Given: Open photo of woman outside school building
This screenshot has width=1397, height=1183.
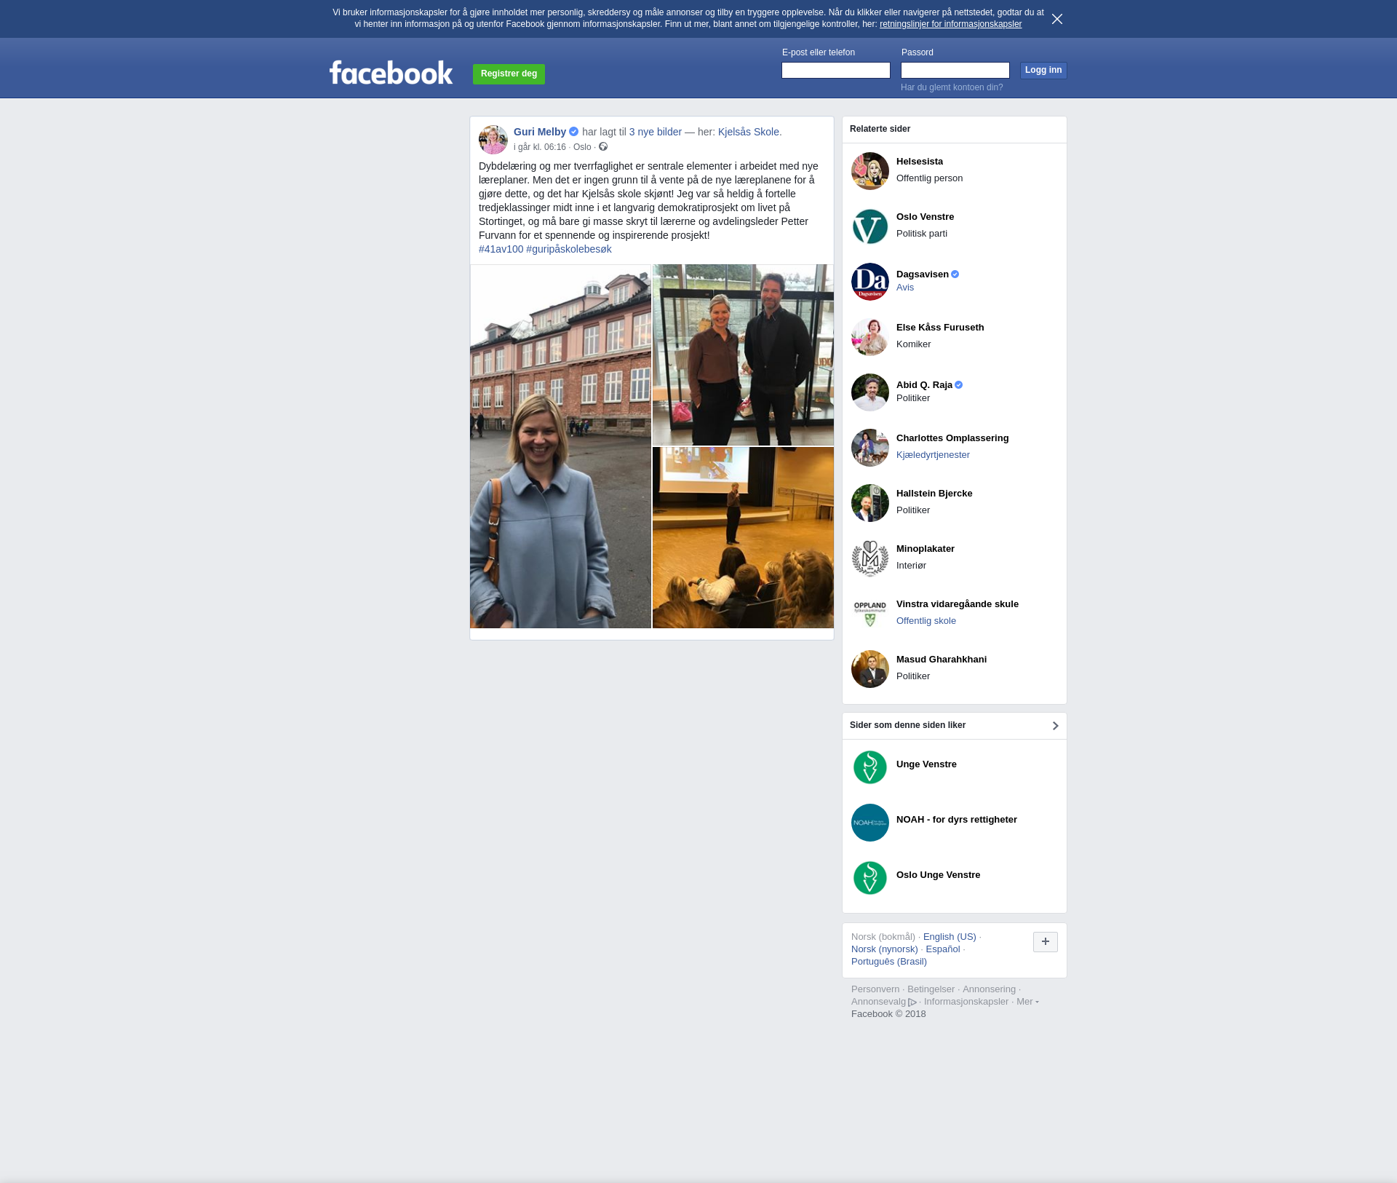Looking at the screenshot, I should click(x=560, y=446).
